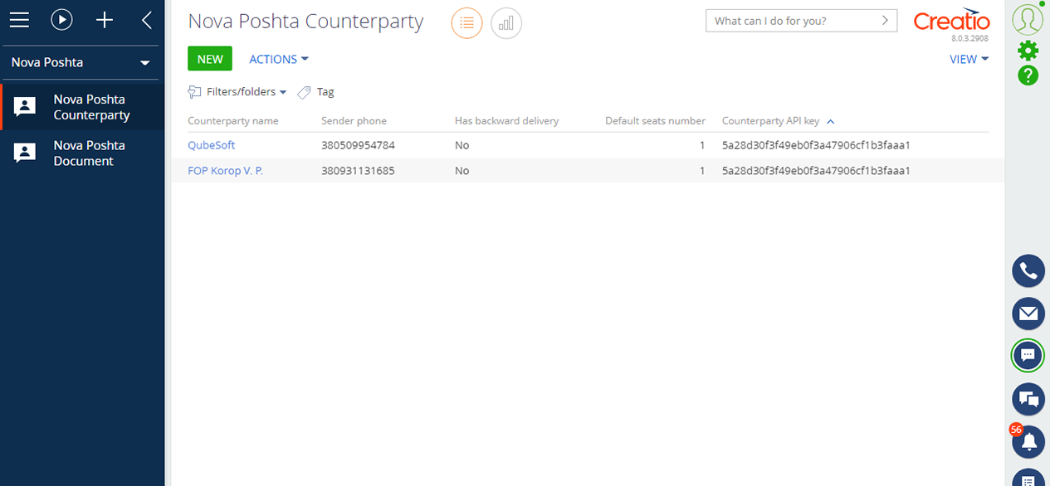Open notifications showing 56 unread
The width and height of the screenshot is (1050, 486).
point(1028,442)
